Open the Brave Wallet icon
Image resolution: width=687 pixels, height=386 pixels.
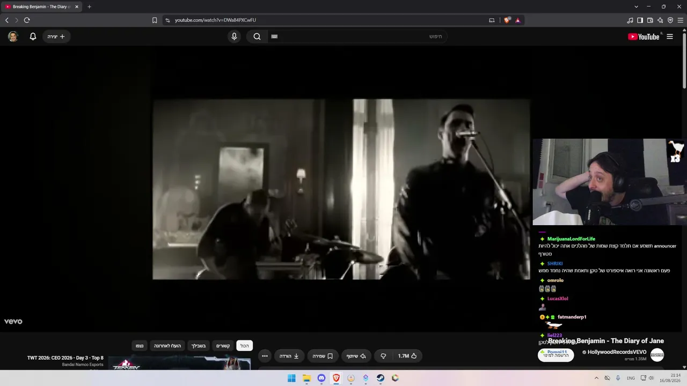point(650,20)
